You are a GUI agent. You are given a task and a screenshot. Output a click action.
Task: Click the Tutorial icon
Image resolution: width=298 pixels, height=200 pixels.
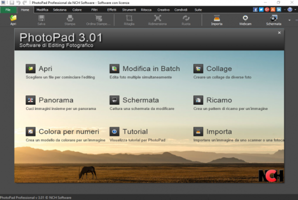114,131
